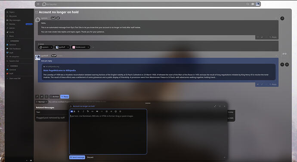
Task: Collapse the Categories sidebar section
Action: [x=13, y=41]
